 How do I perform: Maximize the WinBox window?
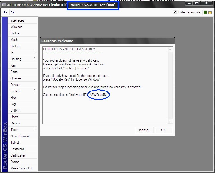(x=197, y=3)
